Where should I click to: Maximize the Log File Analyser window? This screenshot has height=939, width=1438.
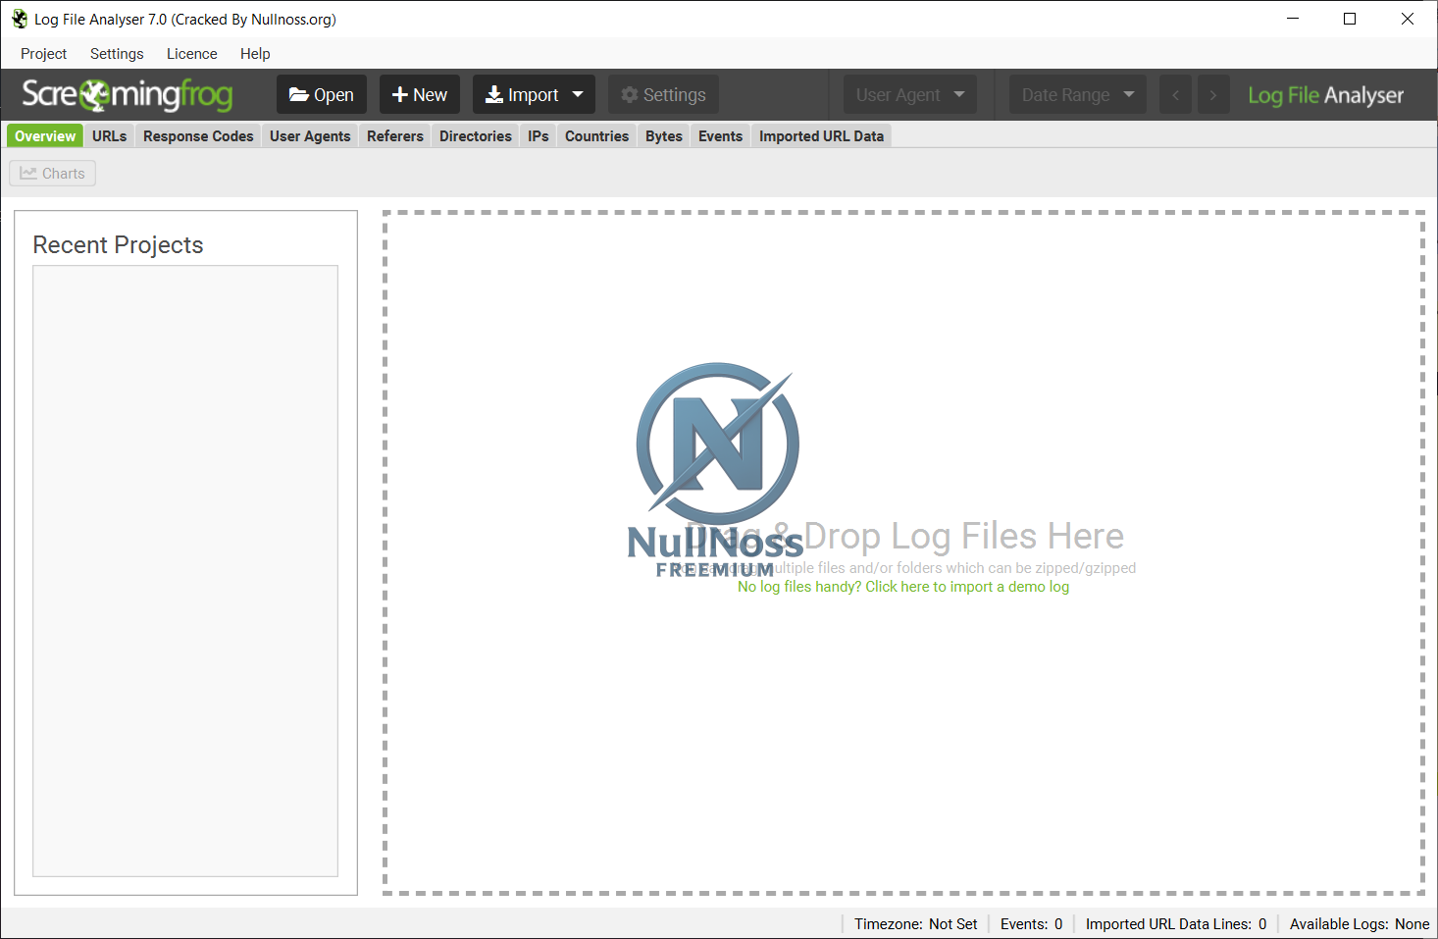tap(1350, 19)
